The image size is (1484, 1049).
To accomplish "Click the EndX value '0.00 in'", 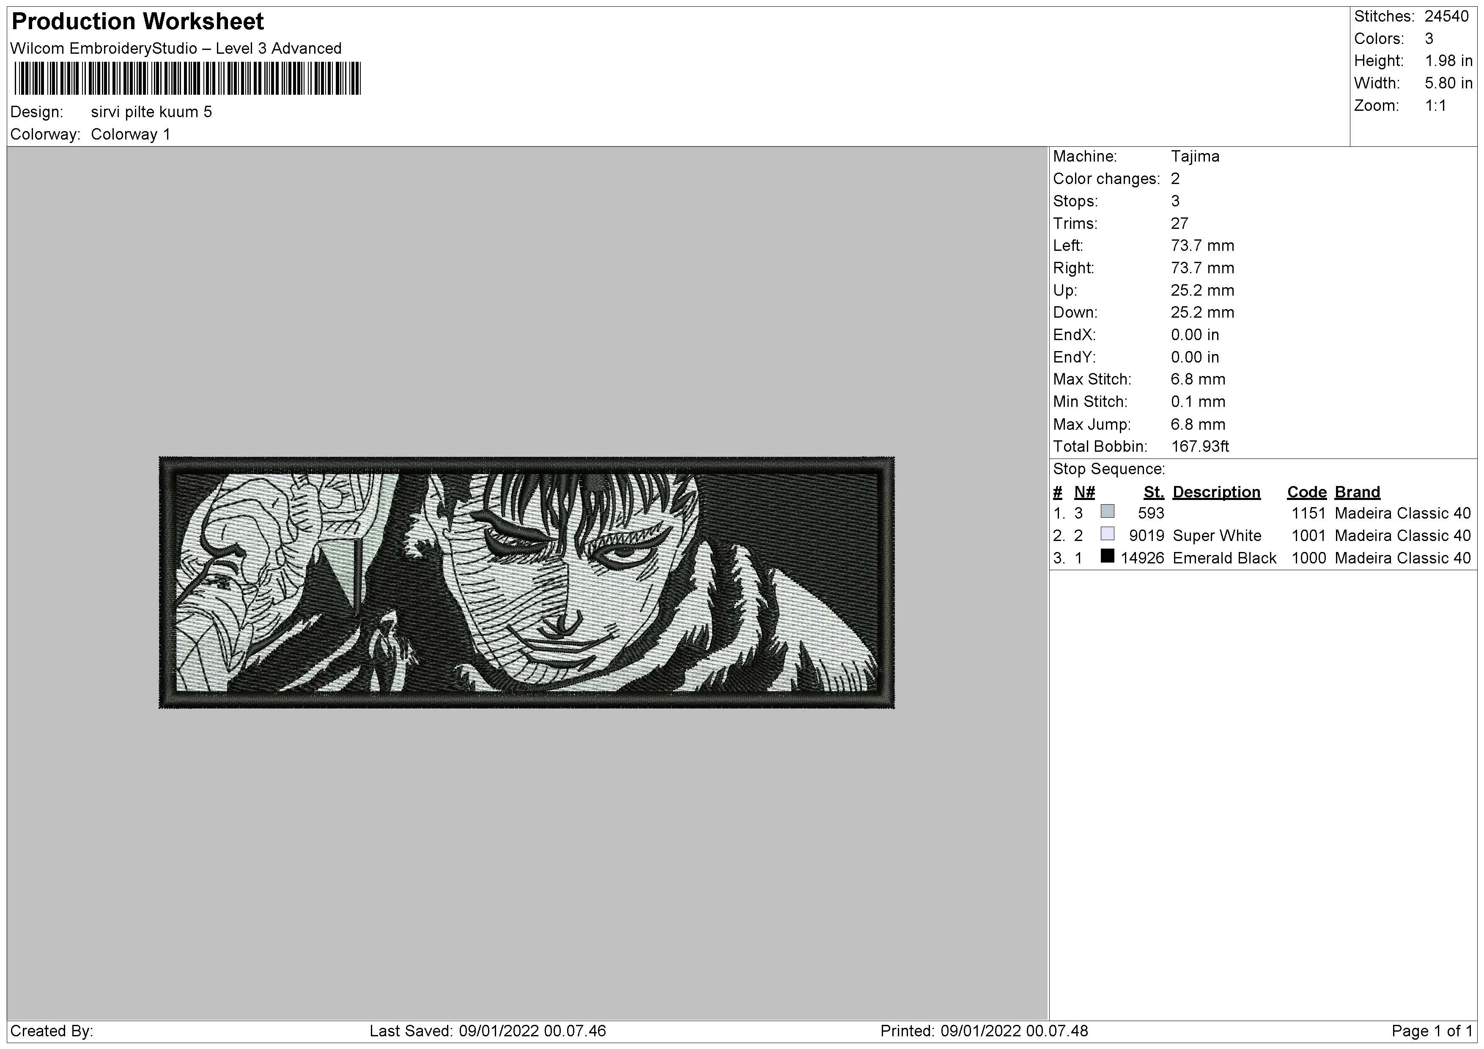I will (x=1194, y=335).
